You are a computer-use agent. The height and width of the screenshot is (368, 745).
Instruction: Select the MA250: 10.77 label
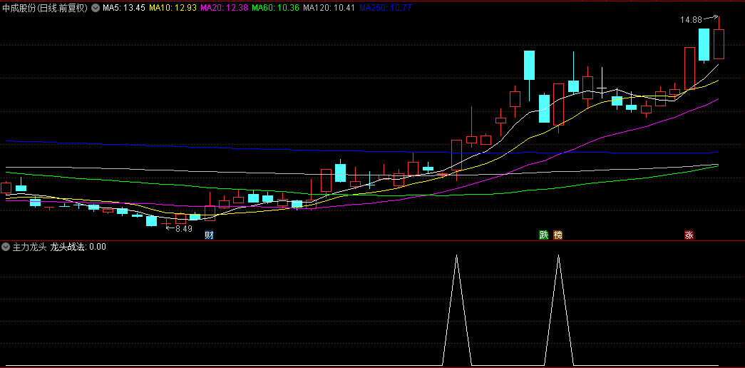[385, 8]
